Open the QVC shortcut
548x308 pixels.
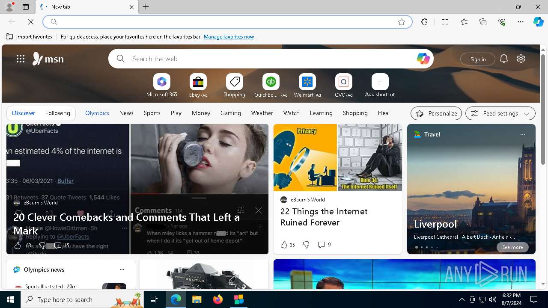pyautogui.click(x=344, y=86)
